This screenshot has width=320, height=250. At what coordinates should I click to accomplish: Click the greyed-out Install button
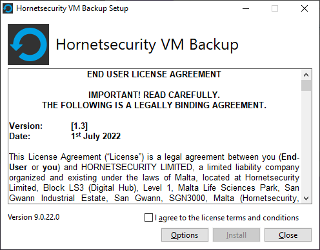click(236, 235)
